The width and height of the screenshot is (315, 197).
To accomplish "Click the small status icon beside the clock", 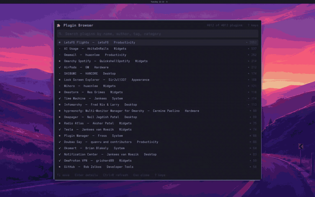I will pos(167,2).
